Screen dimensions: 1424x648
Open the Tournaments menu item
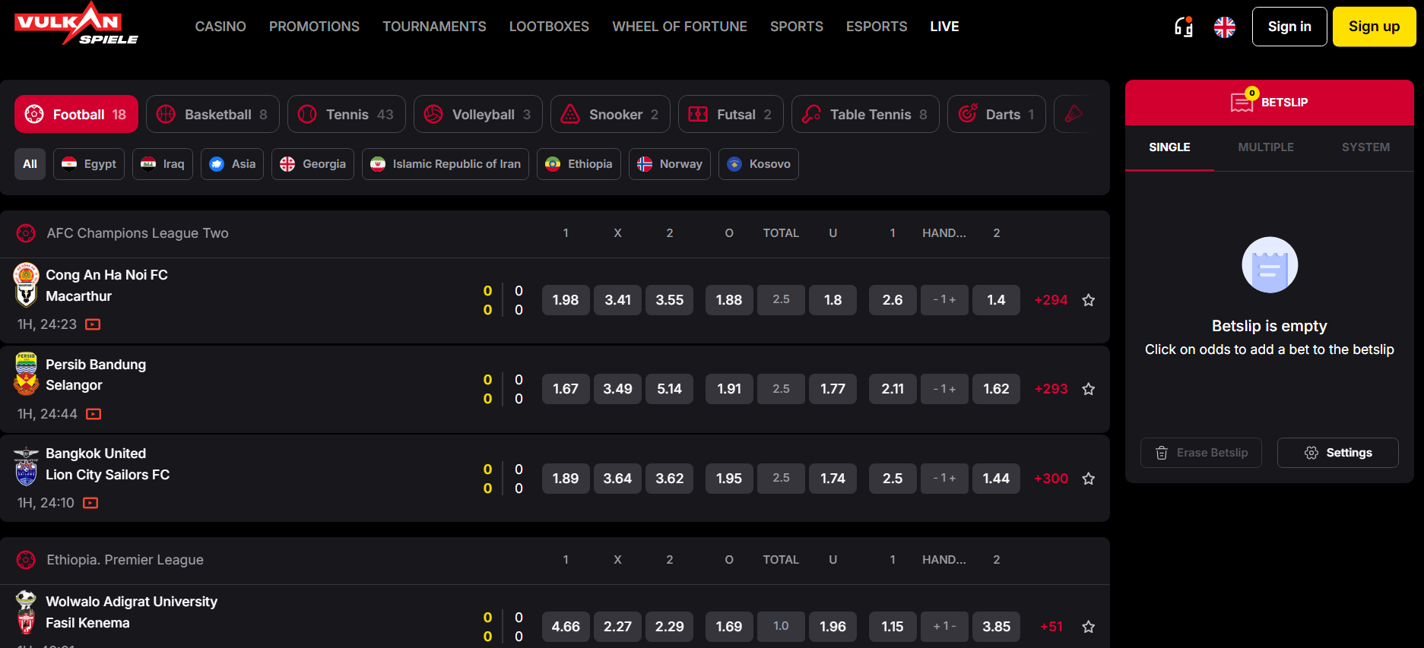434,27
